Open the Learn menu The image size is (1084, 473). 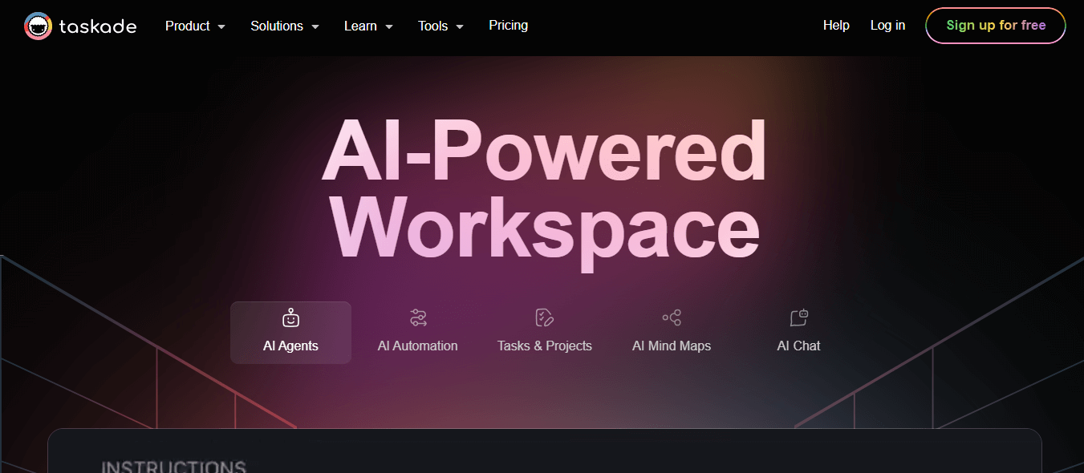[x=368, y=26]
